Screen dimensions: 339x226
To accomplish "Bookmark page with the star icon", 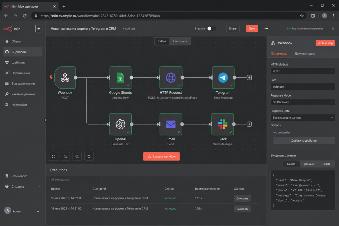I will click(302, 16).
